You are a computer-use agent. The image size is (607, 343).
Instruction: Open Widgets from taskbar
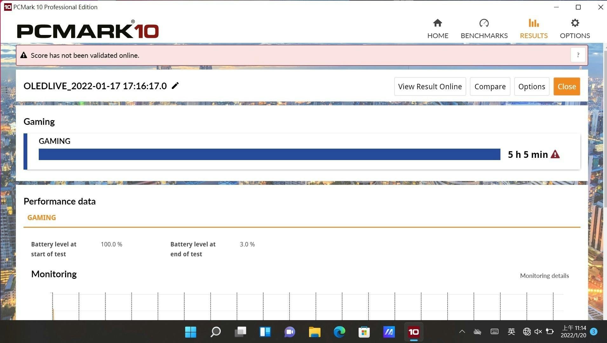click(x=265, y=332)
